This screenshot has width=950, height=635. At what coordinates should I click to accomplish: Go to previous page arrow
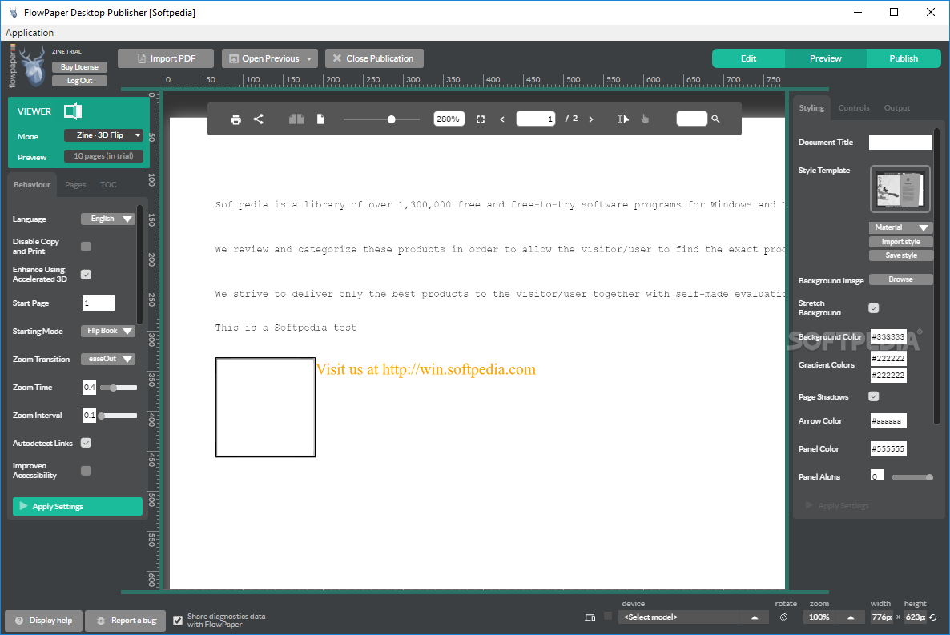tap(501, 119)
